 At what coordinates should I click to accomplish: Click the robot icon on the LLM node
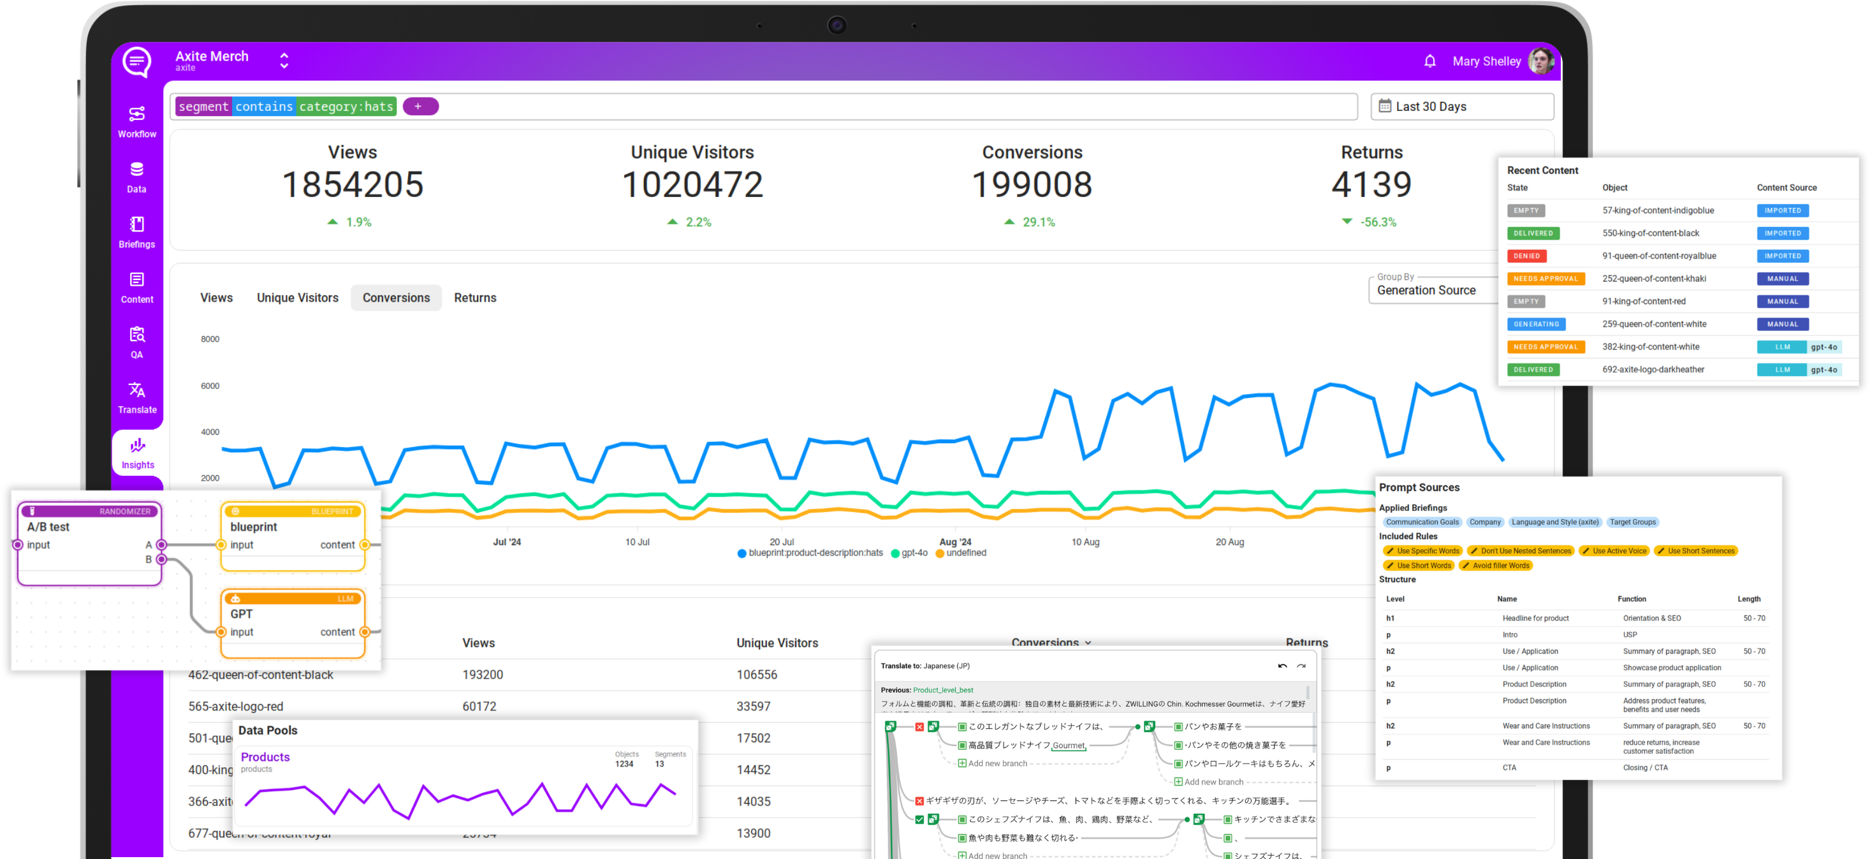pos(235,598)
